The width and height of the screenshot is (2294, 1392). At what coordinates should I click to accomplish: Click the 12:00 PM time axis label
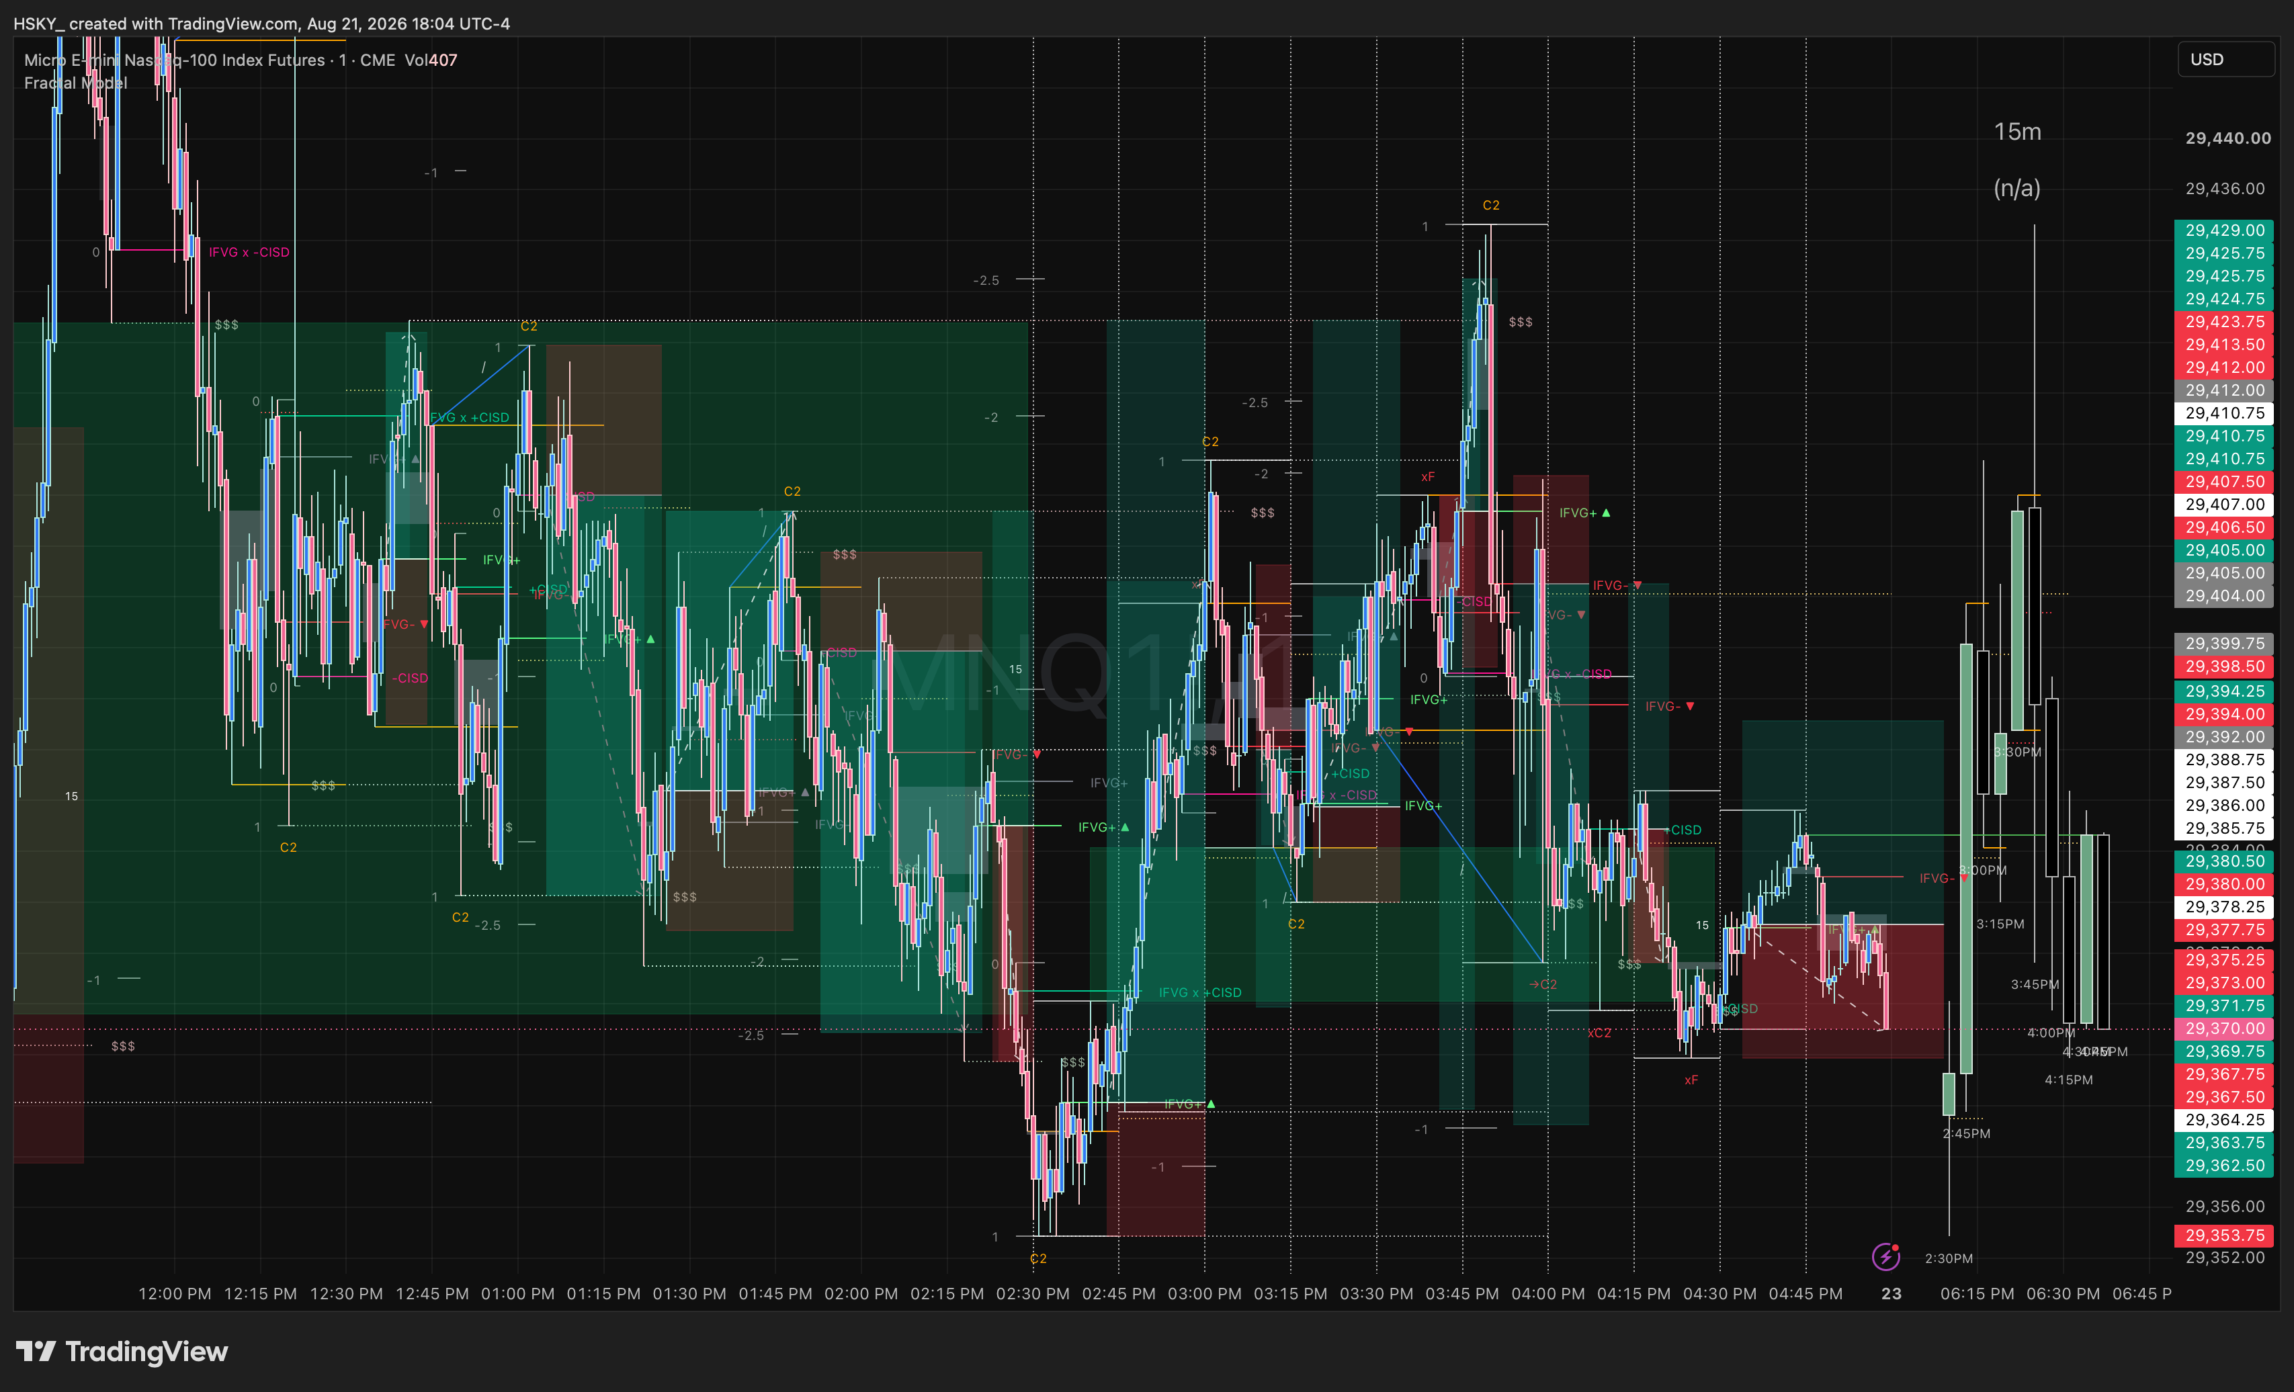point(174,1293)
